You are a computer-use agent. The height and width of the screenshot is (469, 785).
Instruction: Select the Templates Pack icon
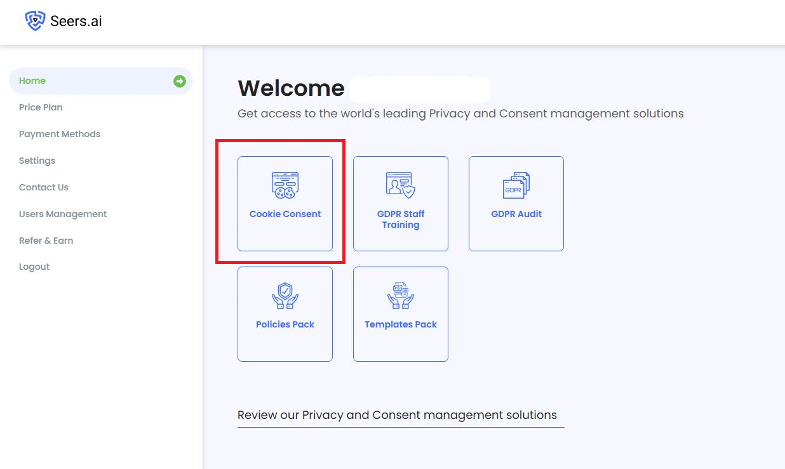point(400,294)
